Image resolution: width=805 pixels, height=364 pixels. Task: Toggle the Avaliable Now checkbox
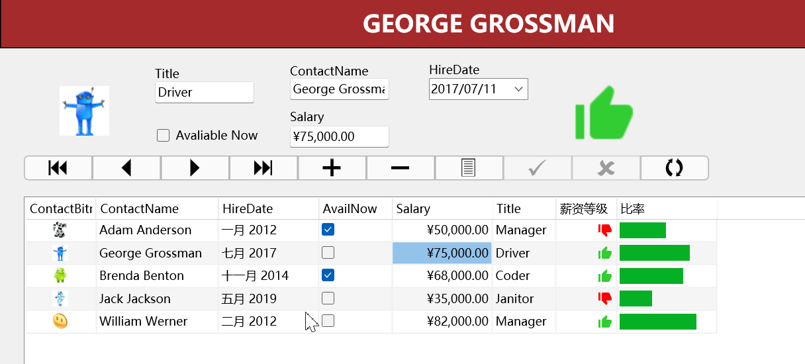point(164,136)
